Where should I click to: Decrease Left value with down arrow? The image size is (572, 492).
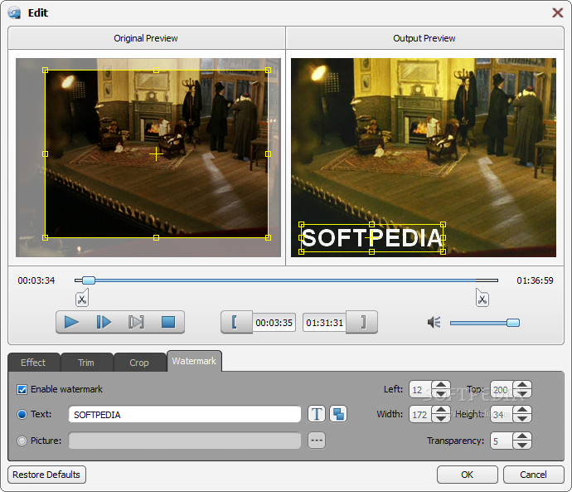point(441,394)
